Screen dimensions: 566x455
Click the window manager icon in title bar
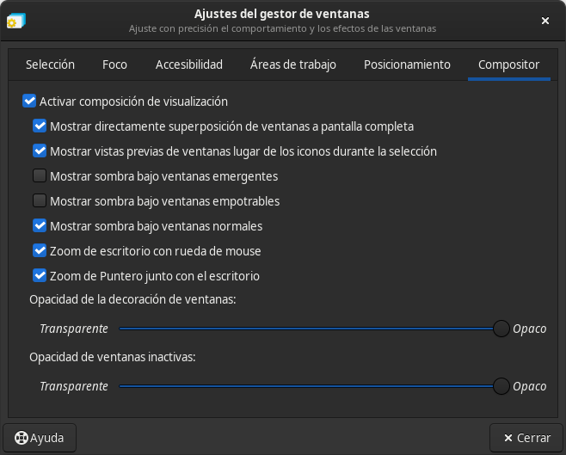15,20
